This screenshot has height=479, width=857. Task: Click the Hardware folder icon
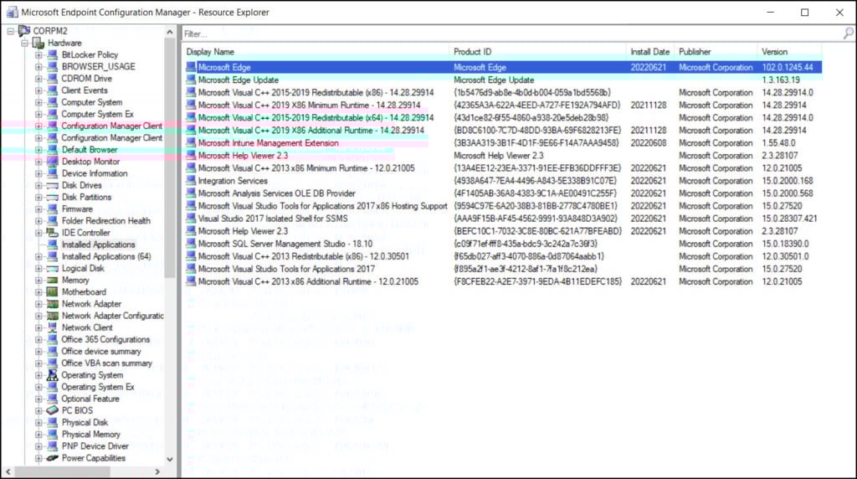point(38,43)
